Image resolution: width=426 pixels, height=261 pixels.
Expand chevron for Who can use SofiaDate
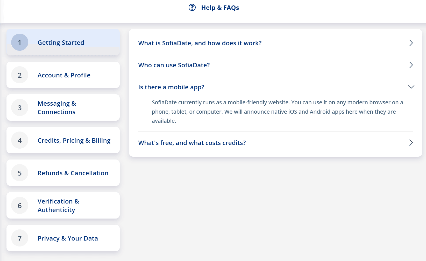click(411, 65)
